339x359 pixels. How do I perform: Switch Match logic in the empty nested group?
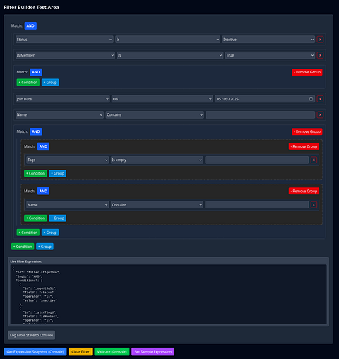pos(36,72)
